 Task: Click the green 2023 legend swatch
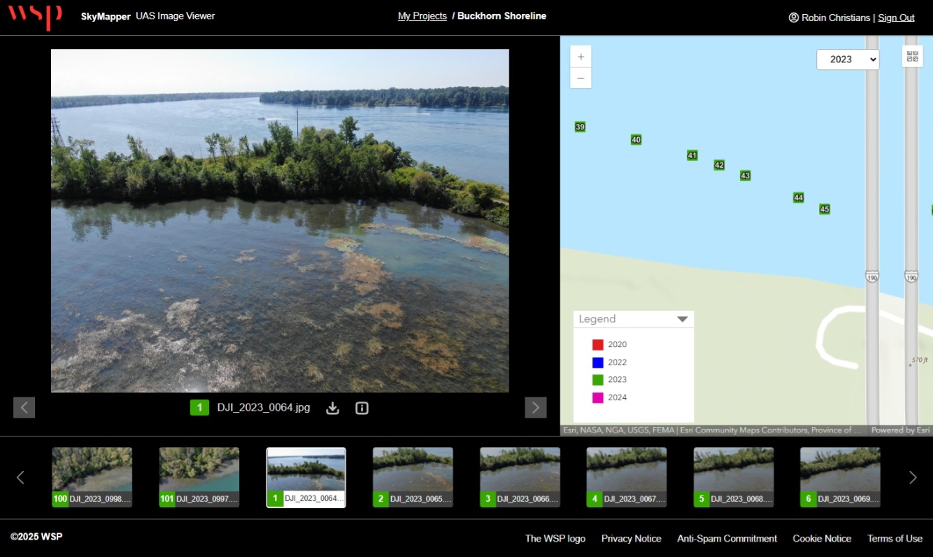click(x=597, y=380)
